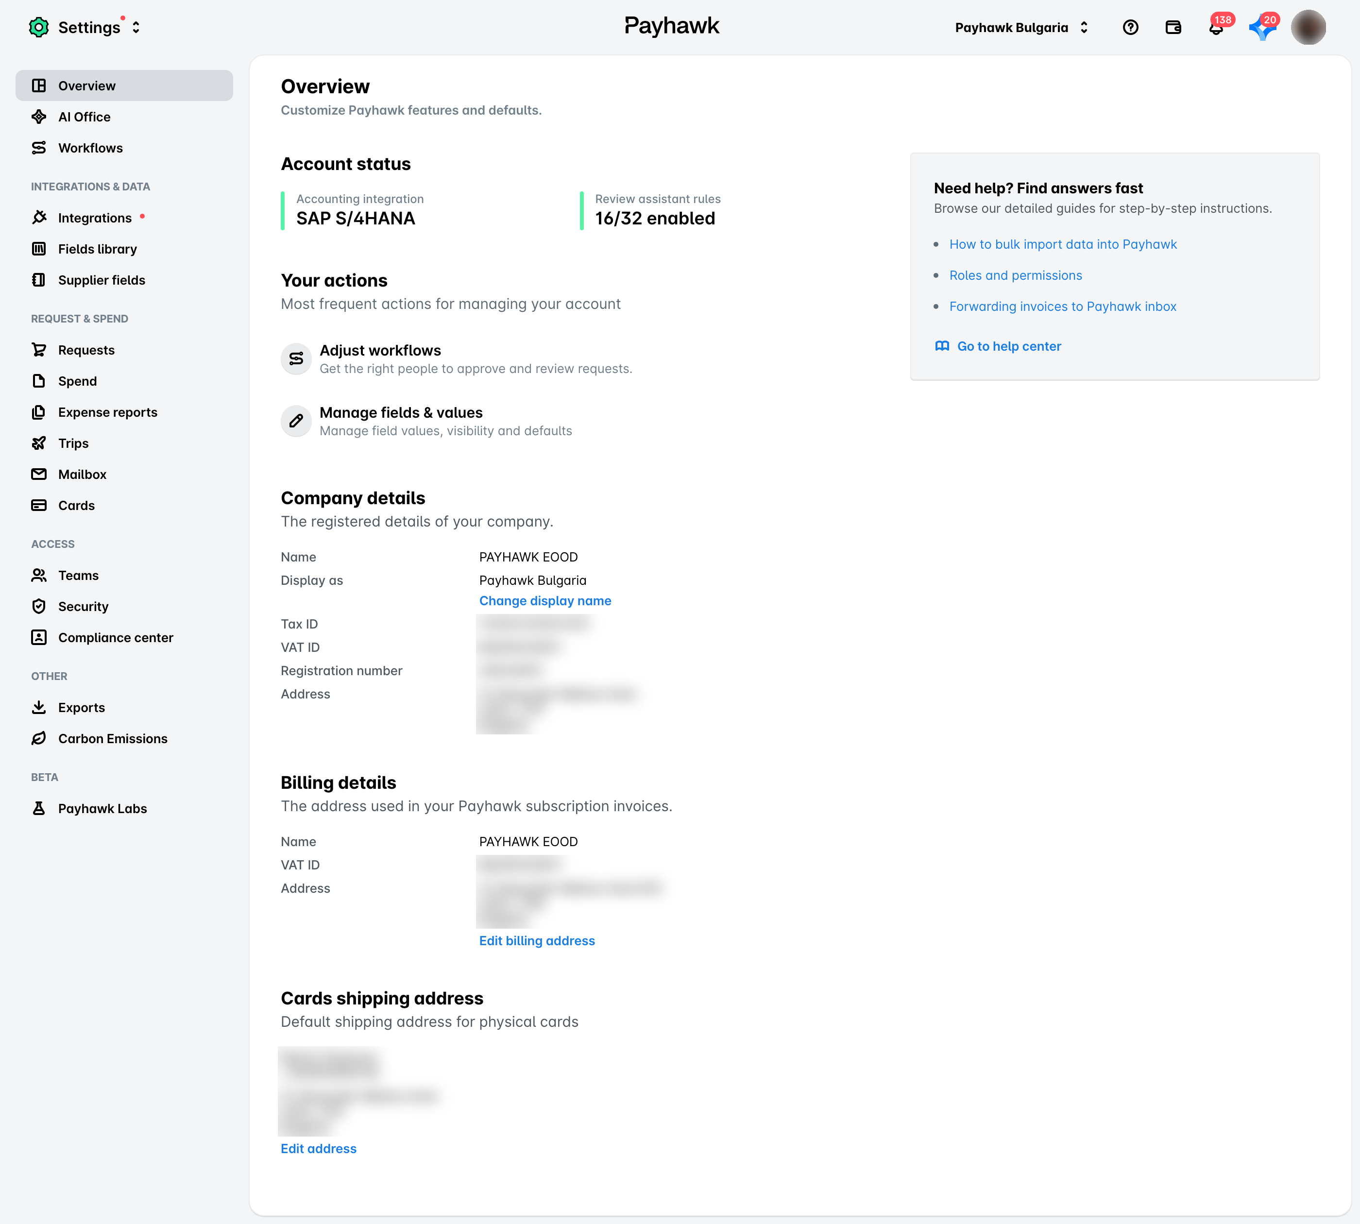The image size is (1360, 1224).
Task: Click Adjust workflows action title
Action: coord(380,350)
